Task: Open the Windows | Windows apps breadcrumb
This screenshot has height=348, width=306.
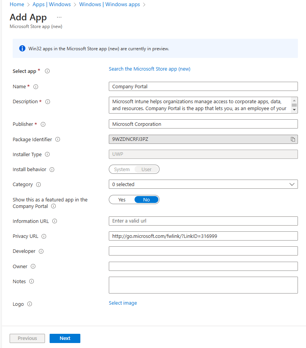Action: click(x=110, y=5)
